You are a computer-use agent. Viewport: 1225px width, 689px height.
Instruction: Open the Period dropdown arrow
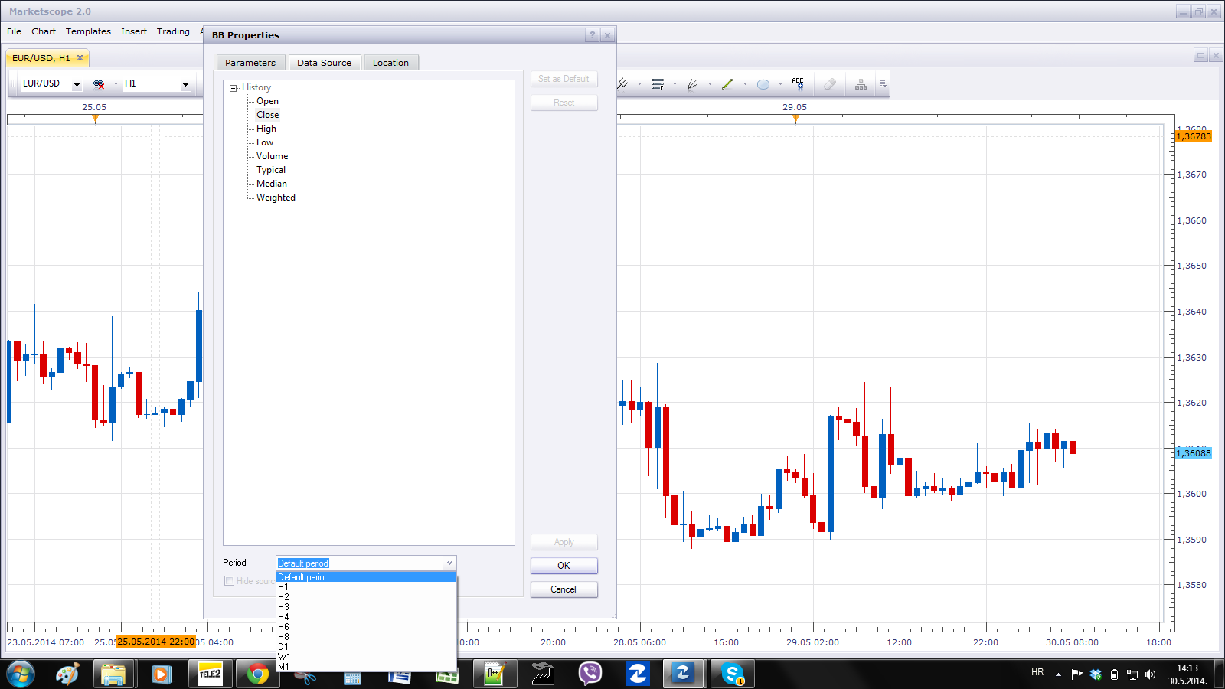click(449, 563)
